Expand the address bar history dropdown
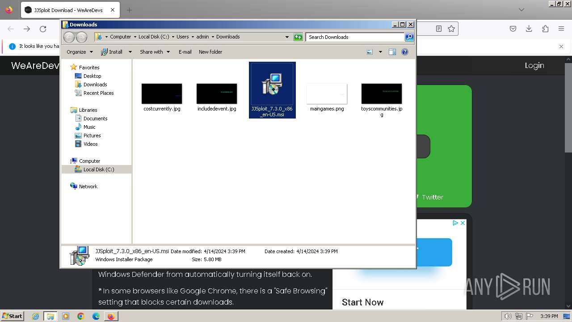The height and width of the screenshot is (322, 572). 287,37
